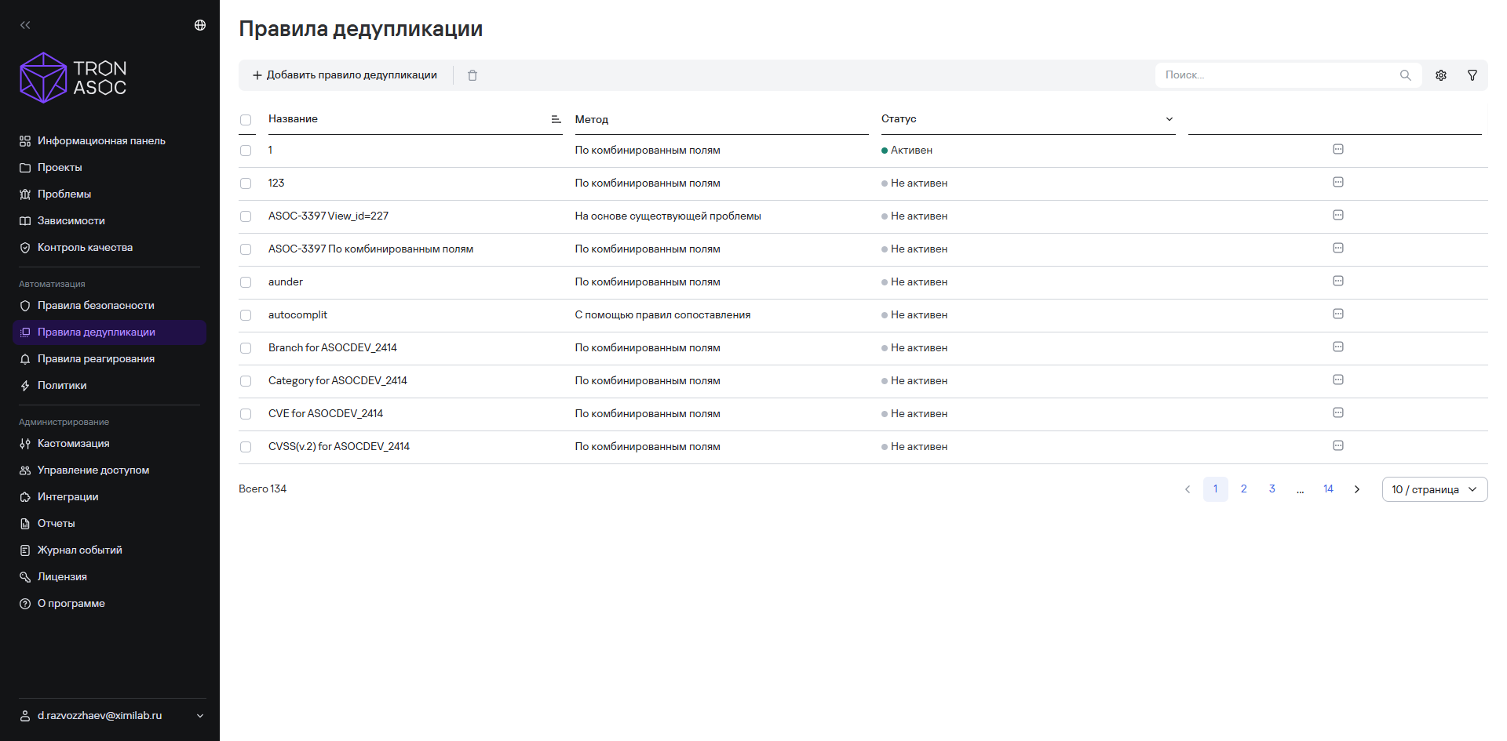Select all rules header checkbox
This screenshot has width=1507, height=741.
pos(246,120)
